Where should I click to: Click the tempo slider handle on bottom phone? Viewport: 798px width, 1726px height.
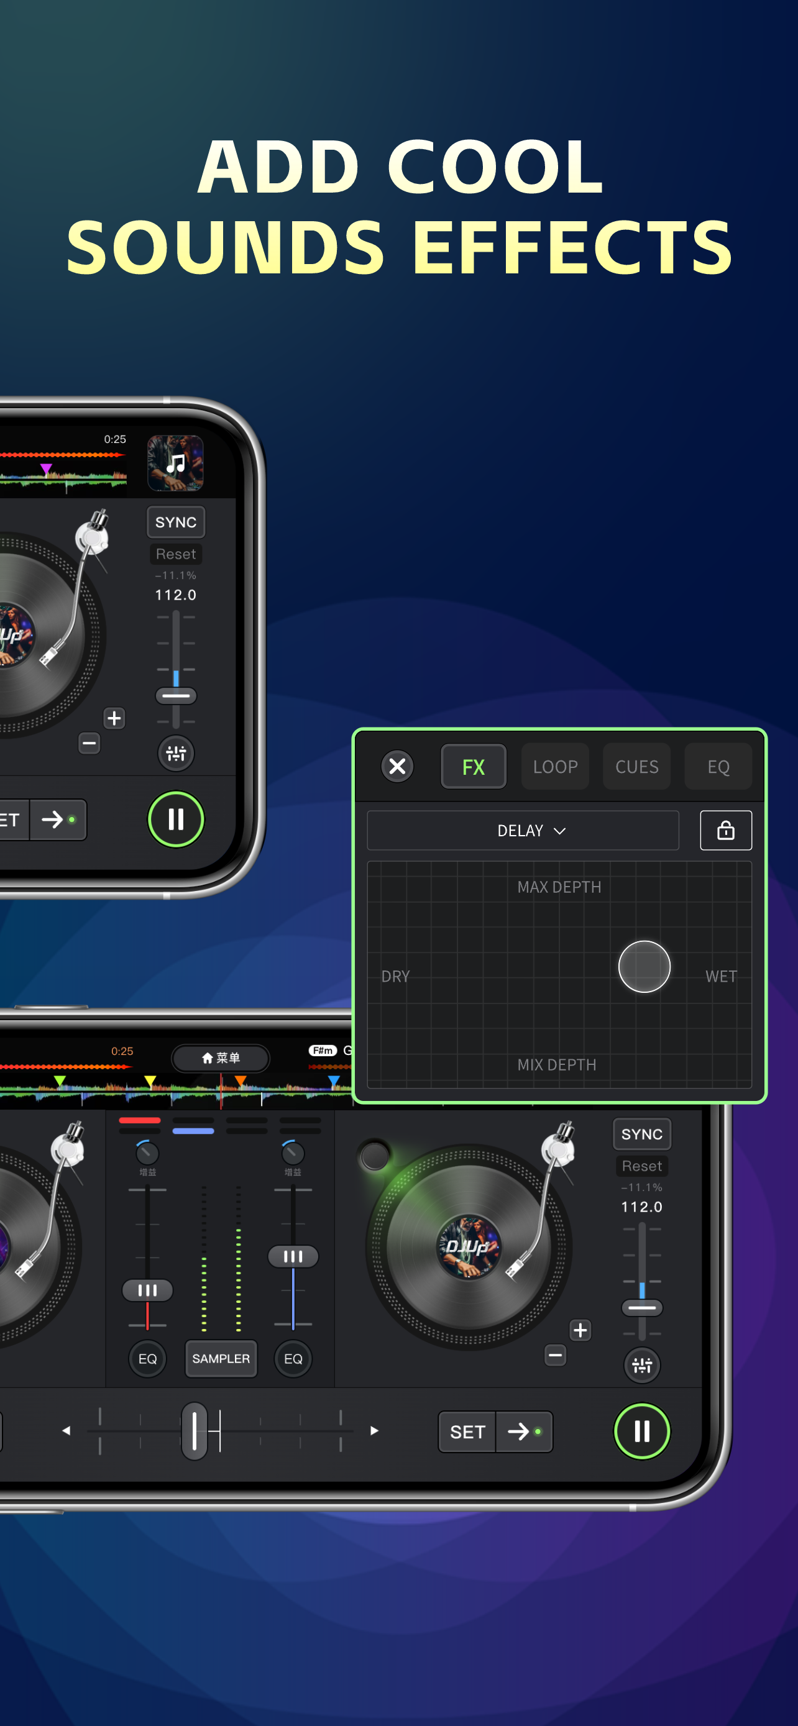pyautogui.click(x=642, y=1308)
